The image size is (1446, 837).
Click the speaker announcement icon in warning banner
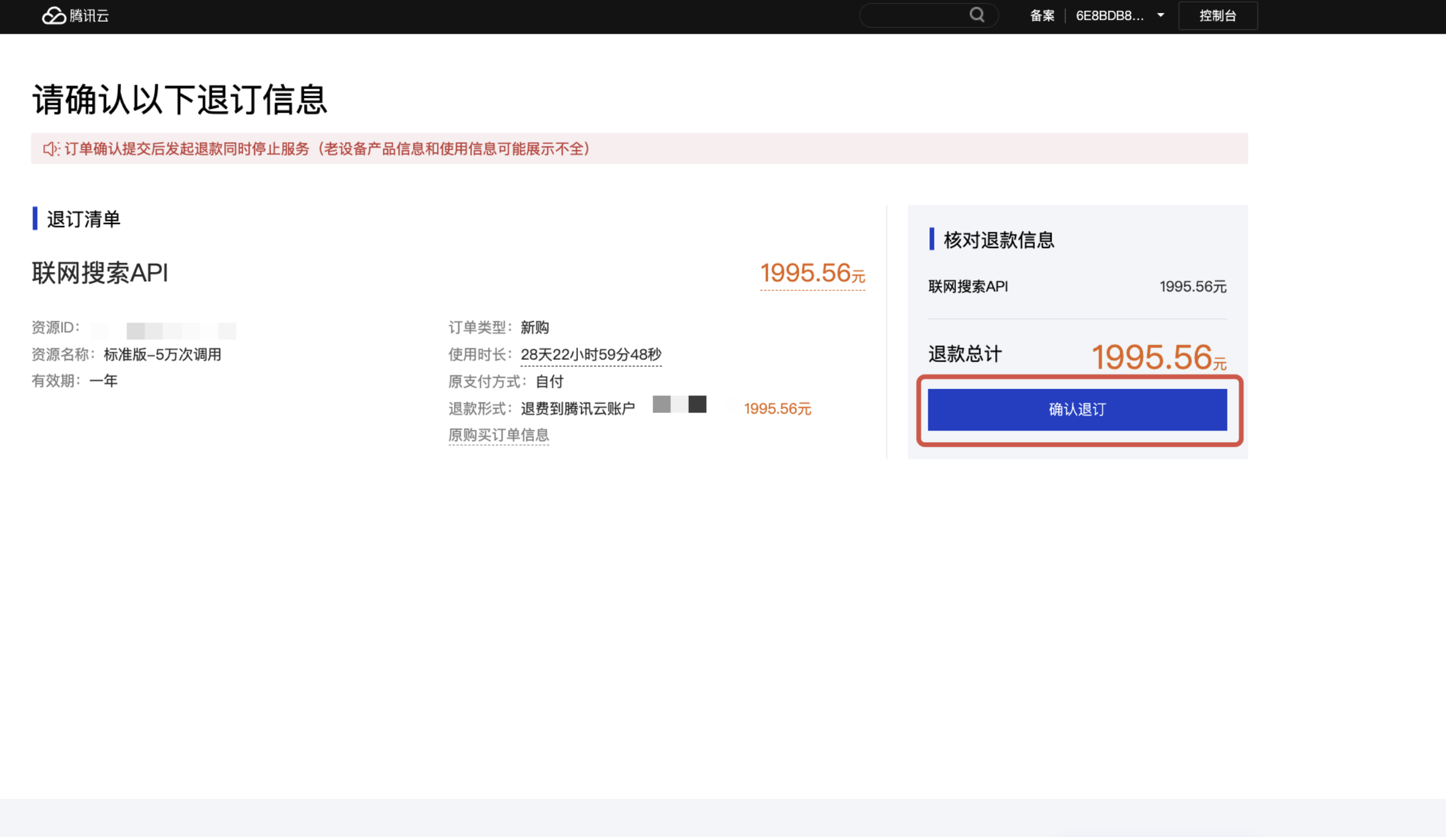tap(51, 149)
